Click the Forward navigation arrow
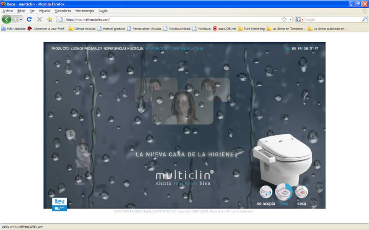Screen dimensions: 369x230 tap(15, 19)
